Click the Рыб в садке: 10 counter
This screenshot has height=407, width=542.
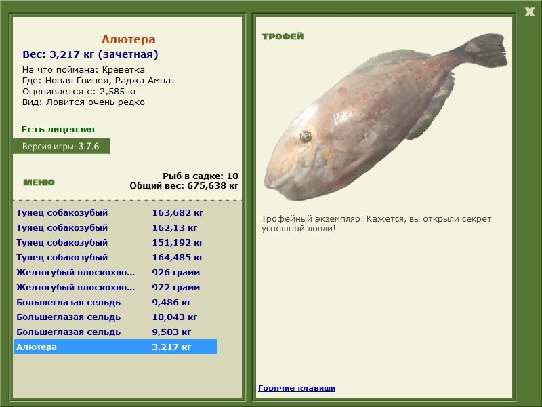201,176
